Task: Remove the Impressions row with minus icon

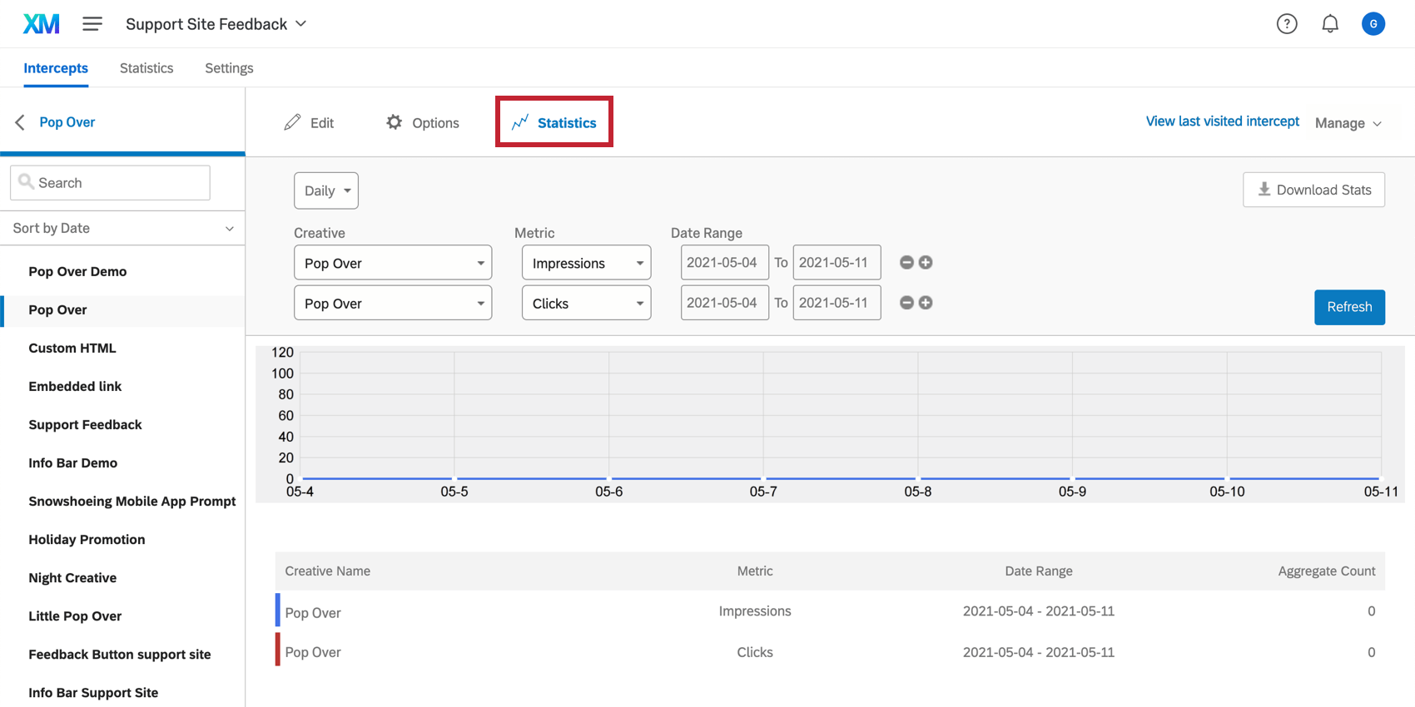Action: [907, 263]
